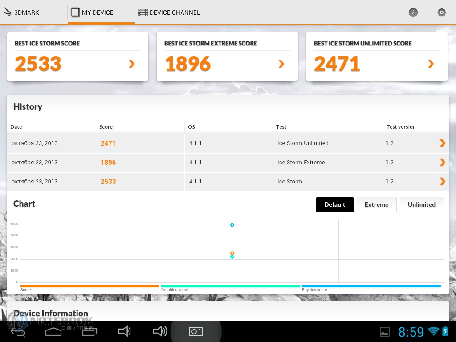Tap the volume down speaker icon
The image size is (456, 342).
pyautogui.click(x=124, y=331)
